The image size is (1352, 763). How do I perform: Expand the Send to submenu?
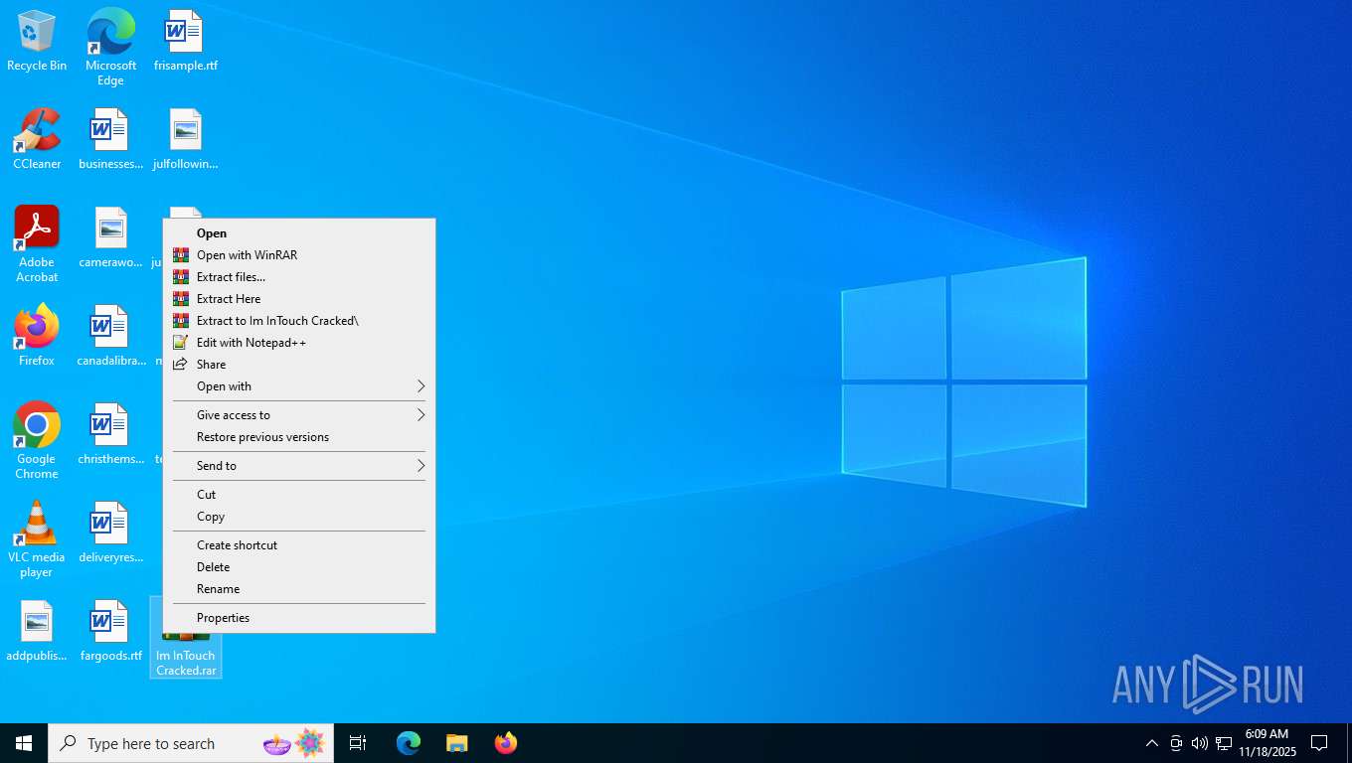pos(299,466)
